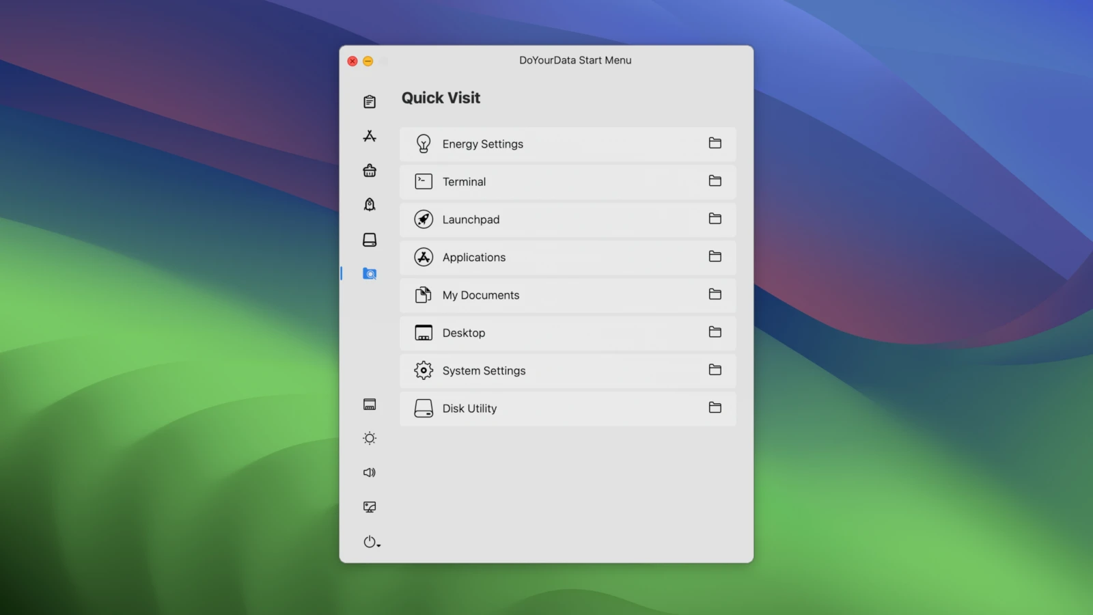The image size is (1093, 615).
Task: Open the clipboard section in the sidebar
Action: click(x=370, y=102)
